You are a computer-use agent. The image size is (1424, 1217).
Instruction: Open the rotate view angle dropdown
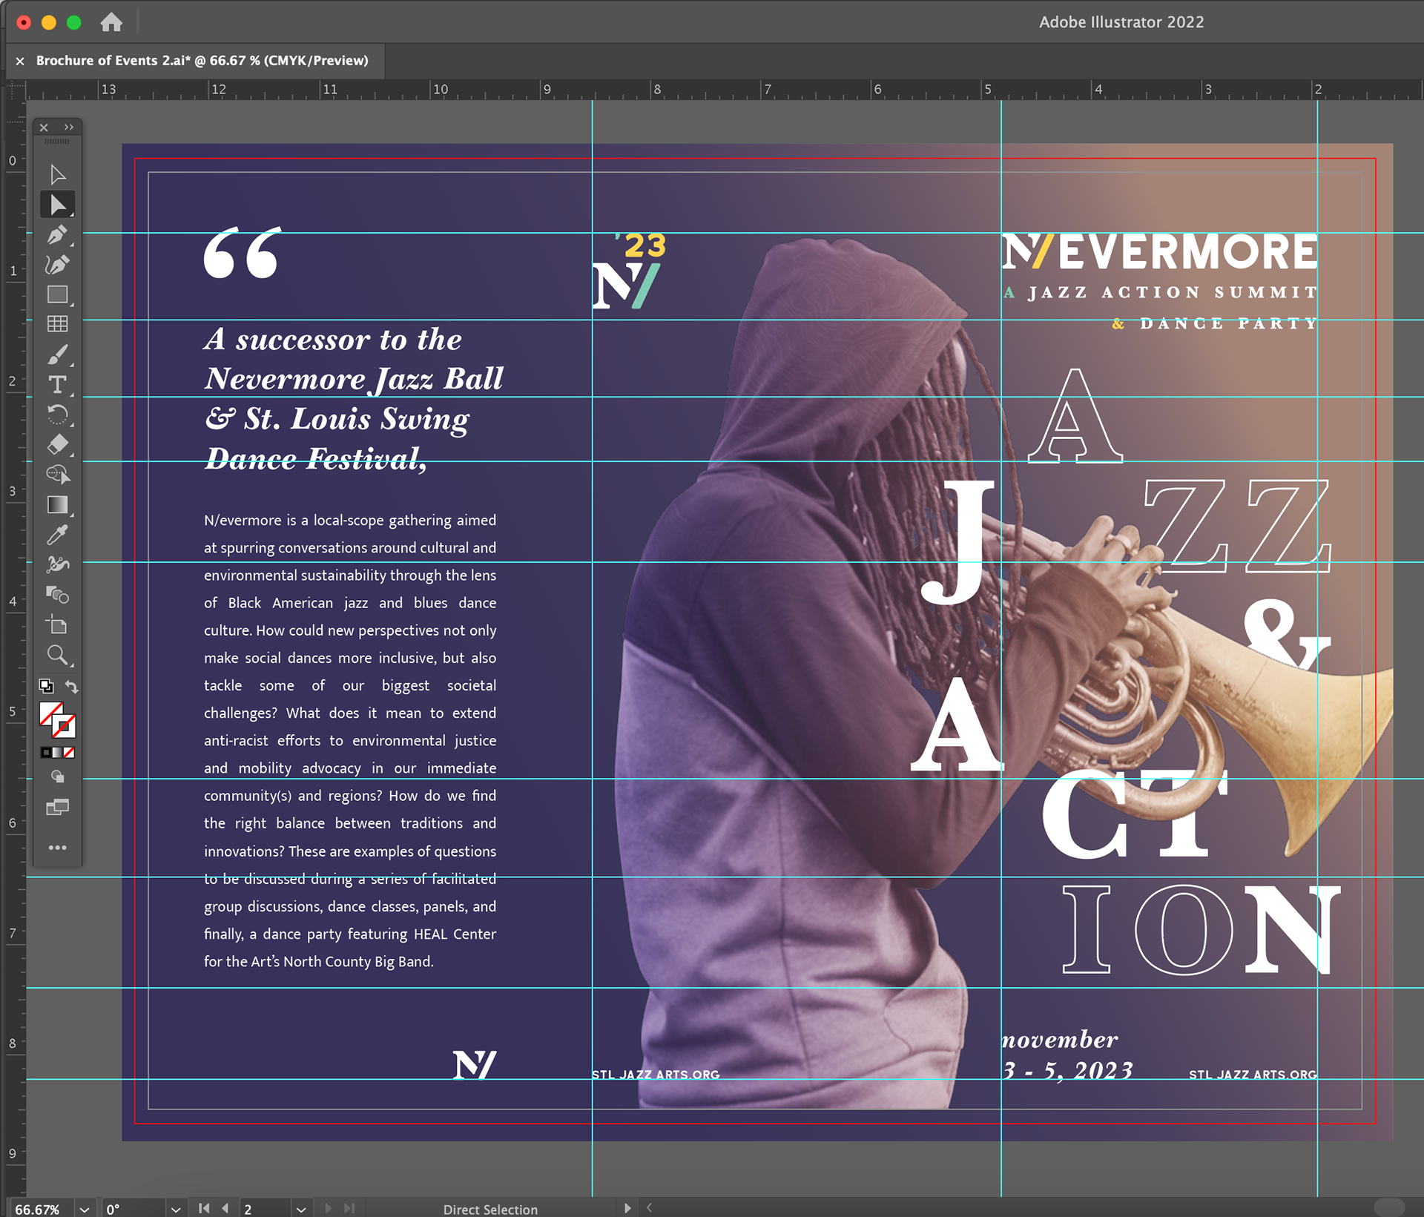(x=176, y=1209)
